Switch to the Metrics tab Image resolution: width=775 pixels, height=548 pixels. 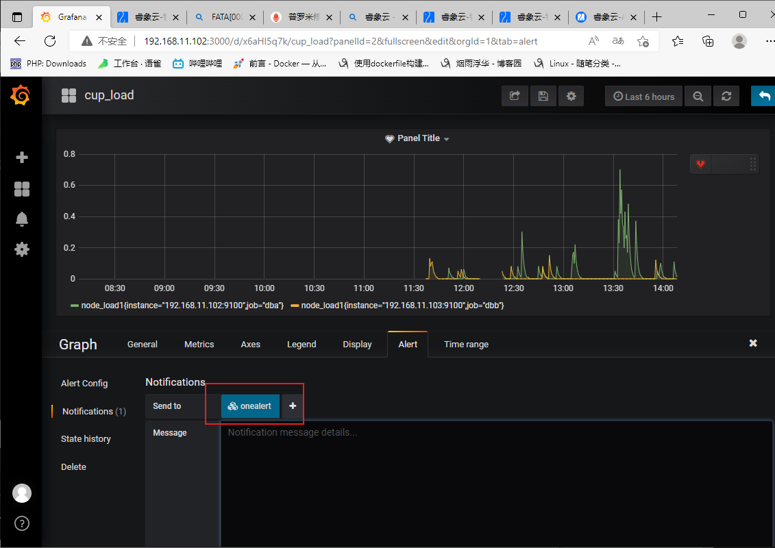point(199,345)
